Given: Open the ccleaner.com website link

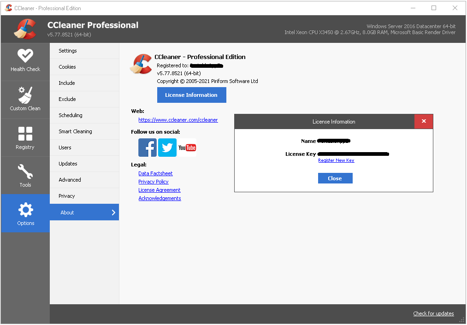Looking at the screenshot, I should pyautogui.click(x=178, y=119).
